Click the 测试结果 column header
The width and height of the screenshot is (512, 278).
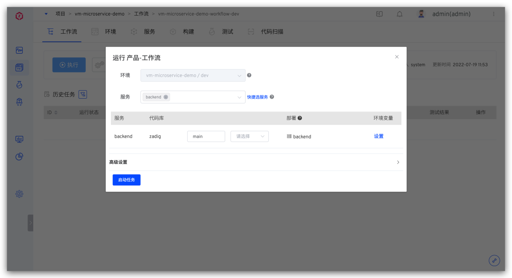point(439,112)
